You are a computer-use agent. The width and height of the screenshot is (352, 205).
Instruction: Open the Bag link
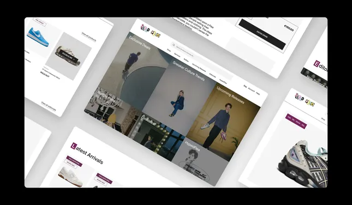245,86
